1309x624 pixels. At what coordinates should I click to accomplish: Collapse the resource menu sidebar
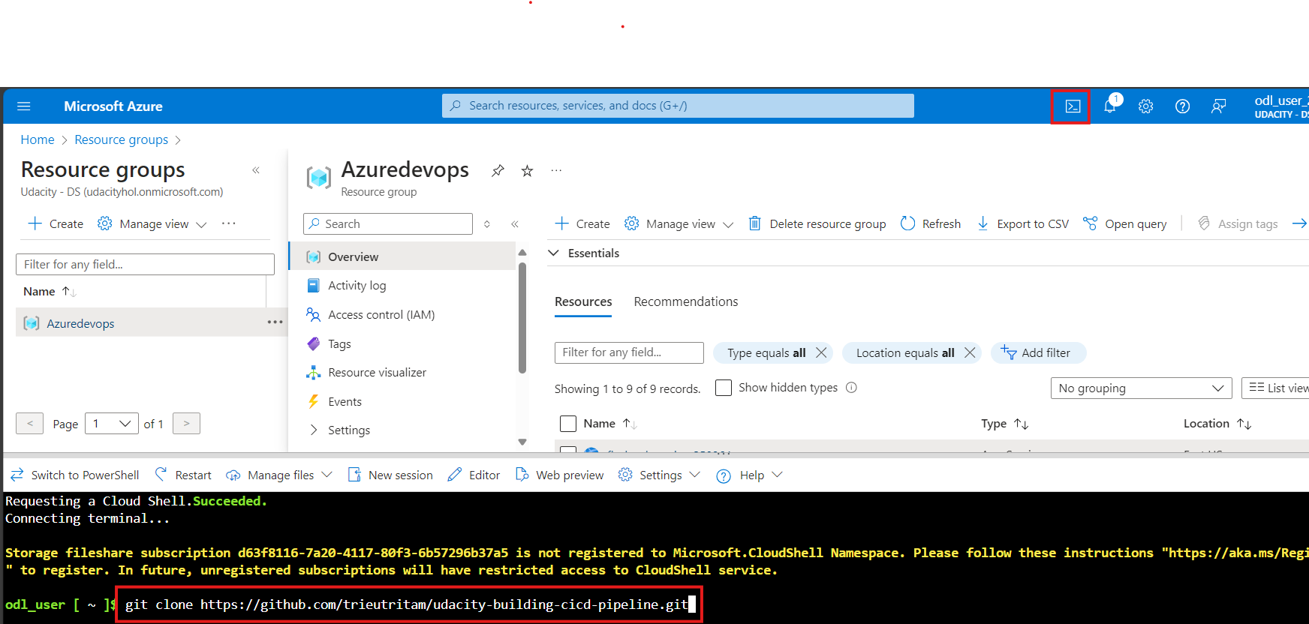click(515, 224)
